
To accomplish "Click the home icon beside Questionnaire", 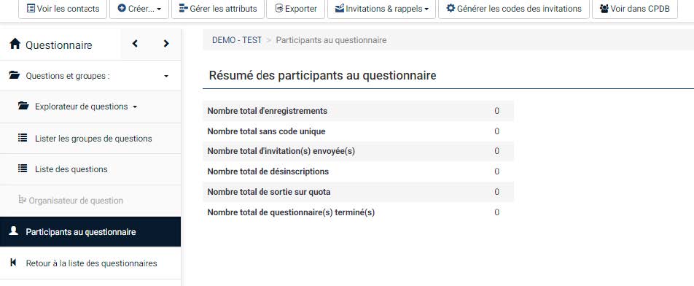I will (x=15, y=44).
